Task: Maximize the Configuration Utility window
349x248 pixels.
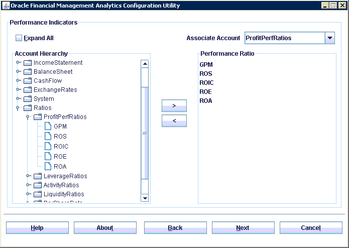Action: (333, 6)
